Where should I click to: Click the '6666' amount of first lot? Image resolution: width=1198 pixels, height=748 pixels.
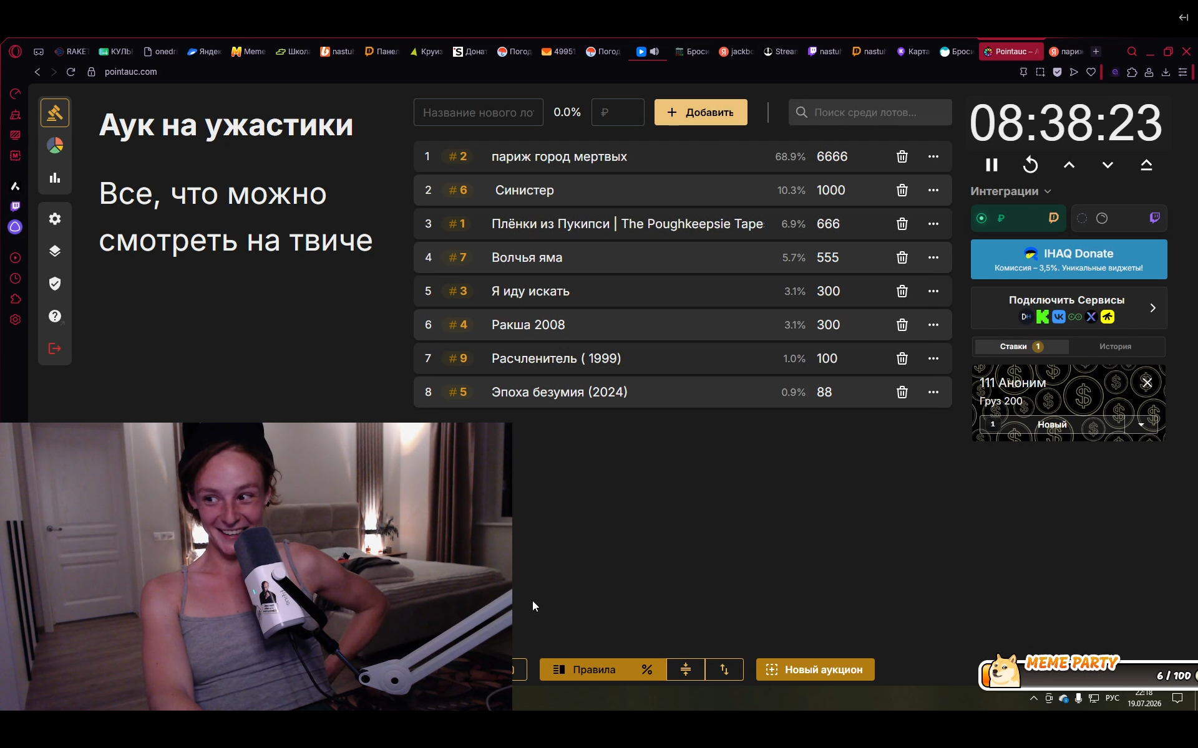pos(832,156)
